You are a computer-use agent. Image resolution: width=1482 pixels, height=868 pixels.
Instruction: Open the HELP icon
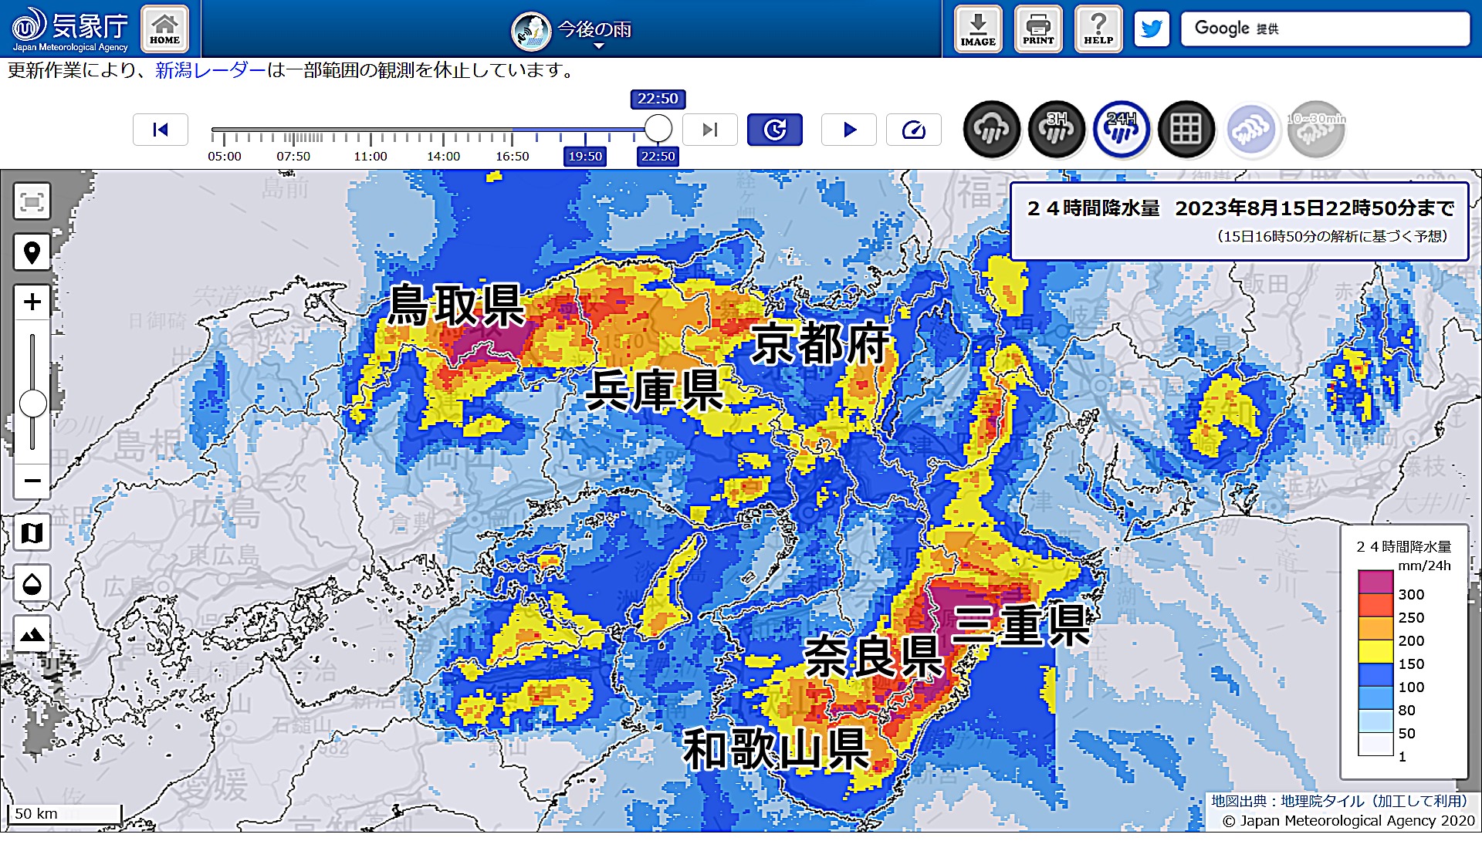pos(1098,29)
